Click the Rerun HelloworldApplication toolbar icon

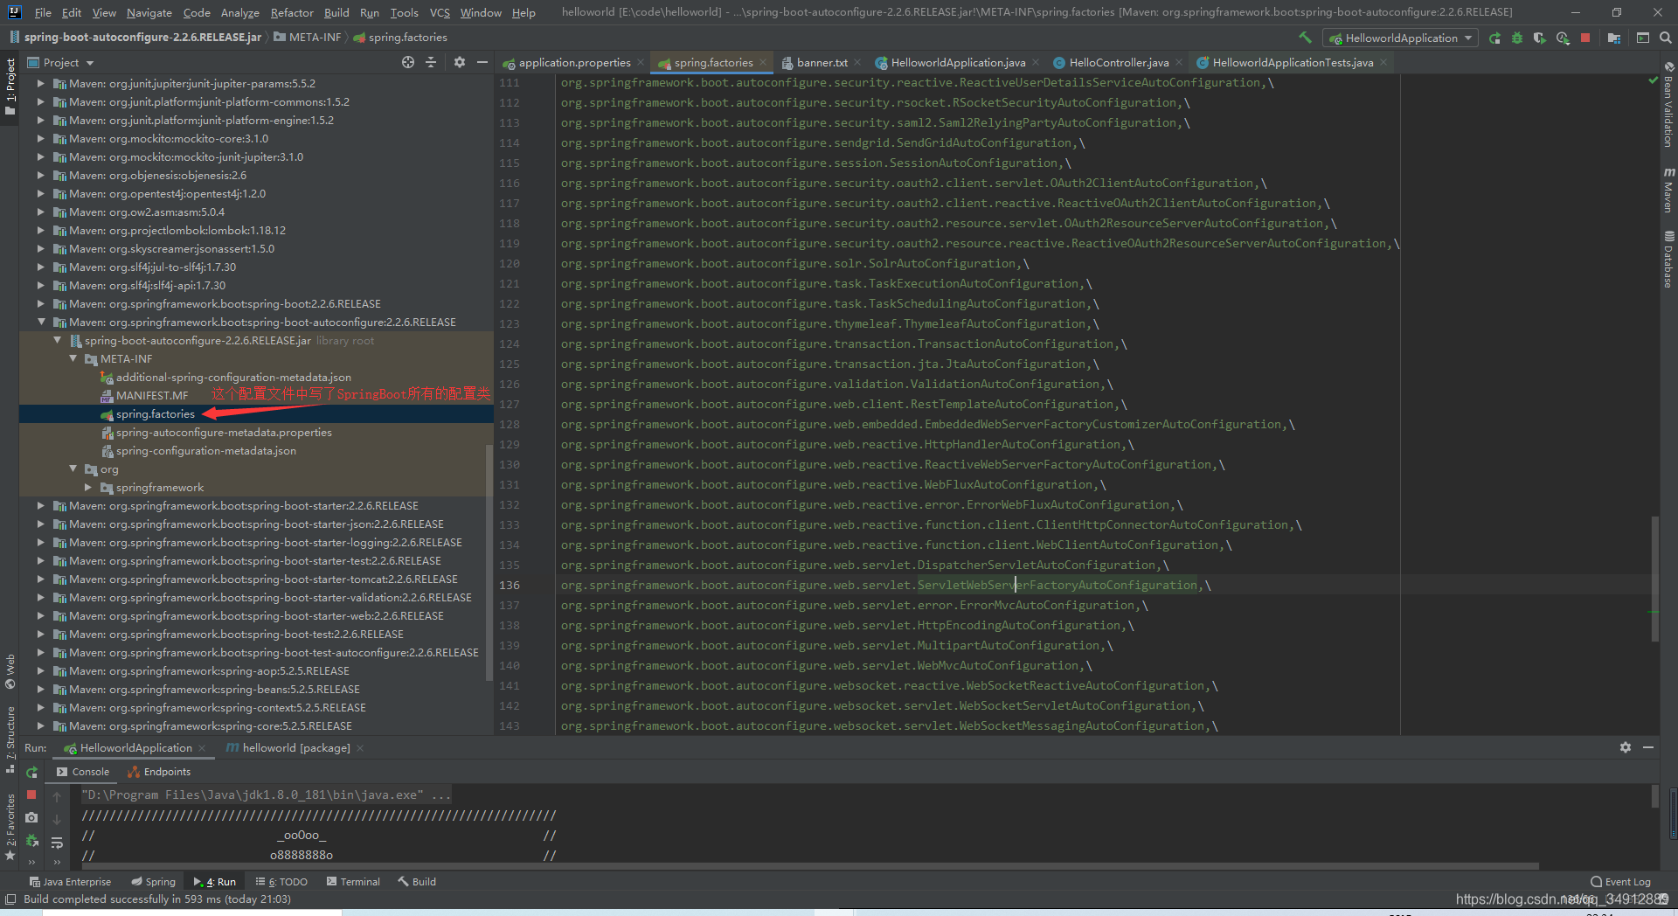click(x=1494, y=38)
